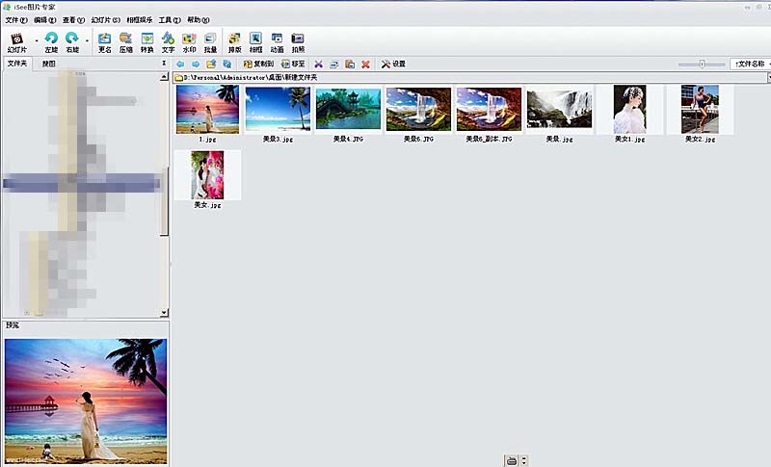Screen dimensions: 771x467
Task: Expand the dropdown arrow beside 右旋
Action: click(x=87, y=40)
